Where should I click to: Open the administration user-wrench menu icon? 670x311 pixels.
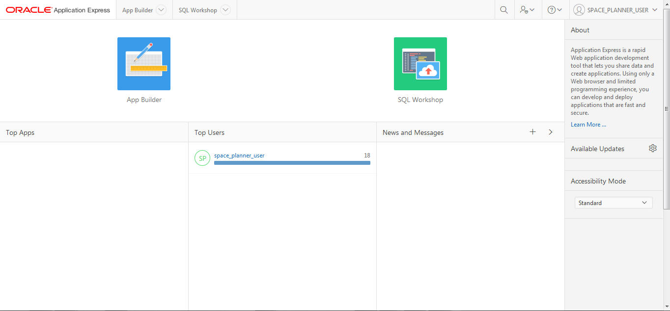click(x=528, y=10)
